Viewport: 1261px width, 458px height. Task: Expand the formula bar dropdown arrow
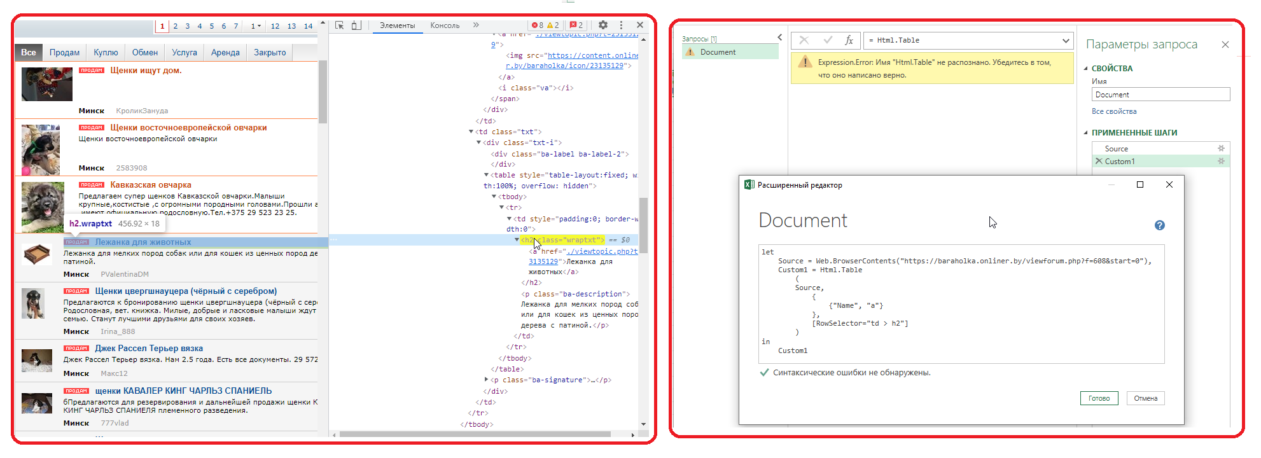click(x=1066, y=41)
